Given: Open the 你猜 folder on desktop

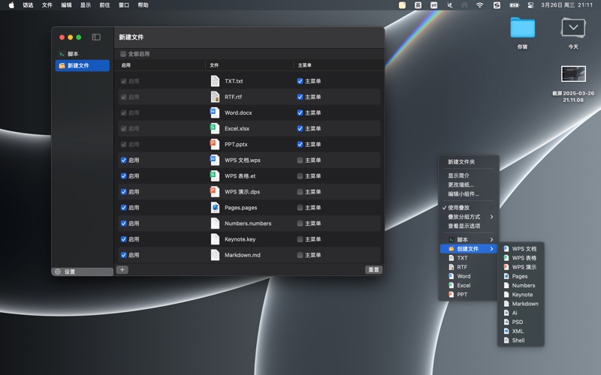Looking at the screenshot, I should [522, 28].
